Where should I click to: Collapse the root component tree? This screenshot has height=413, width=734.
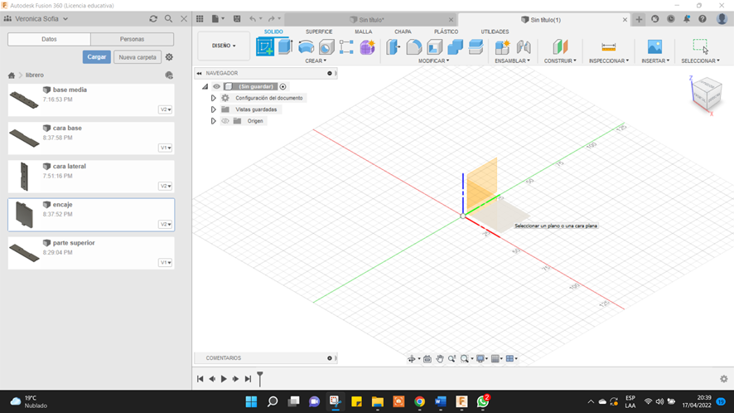(205, 86)
